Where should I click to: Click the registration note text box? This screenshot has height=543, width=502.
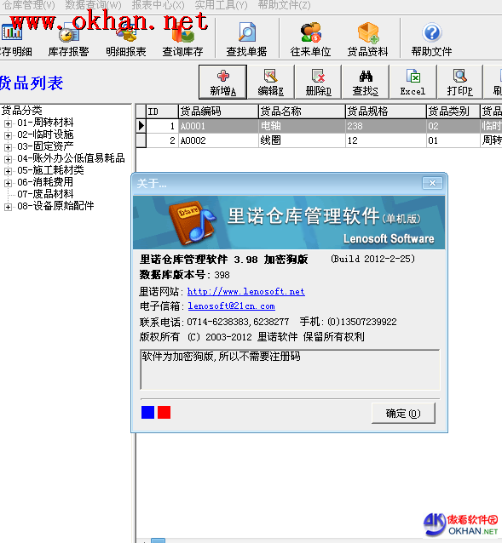click(290, 369)
